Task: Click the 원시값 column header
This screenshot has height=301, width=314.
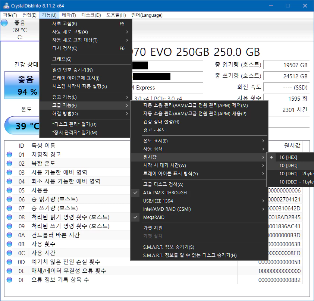Action: (292, 145)
